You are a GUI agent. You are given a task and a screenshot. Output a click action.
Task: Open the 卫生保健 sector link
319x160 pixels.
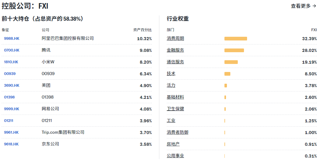click(175, 109)
